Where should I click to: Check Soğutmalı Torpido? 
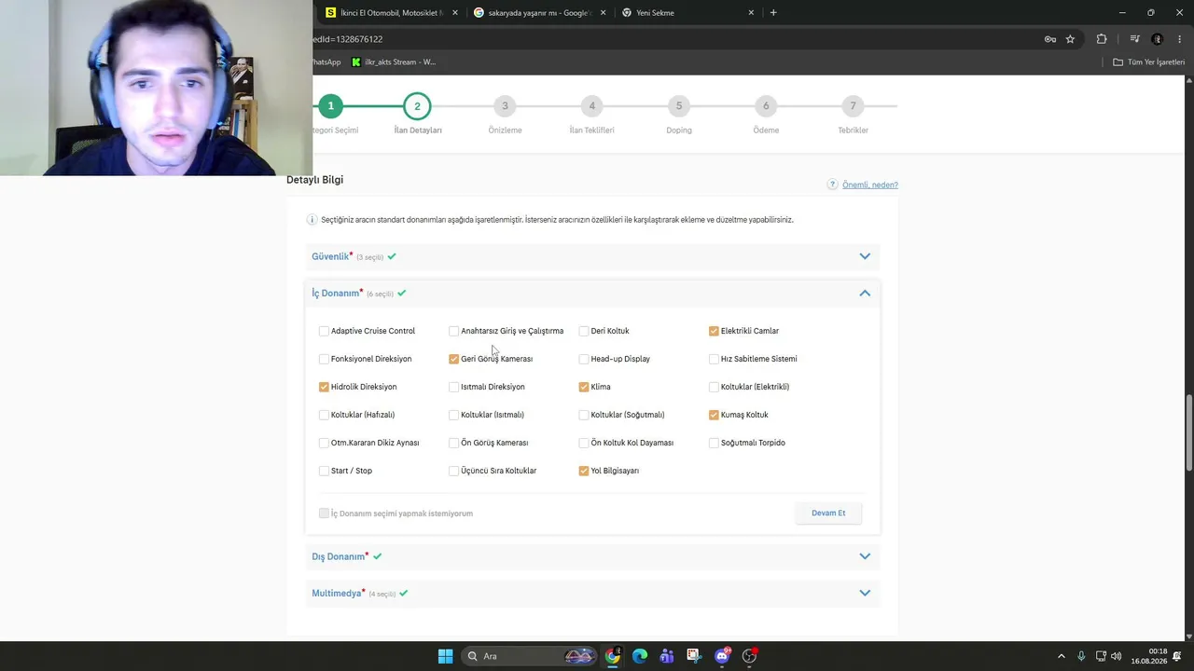click(x=714, y=443)
